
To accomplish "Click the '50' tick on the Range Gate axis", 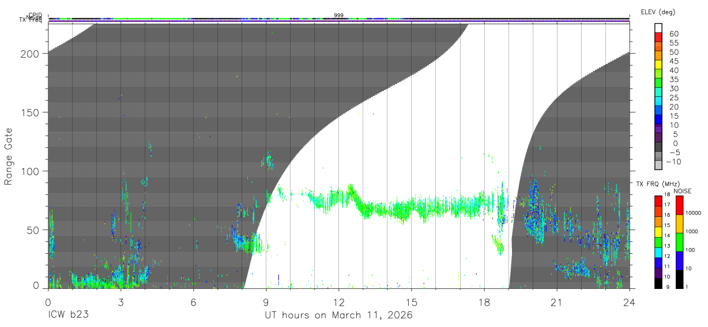I will tap(33, 230).
